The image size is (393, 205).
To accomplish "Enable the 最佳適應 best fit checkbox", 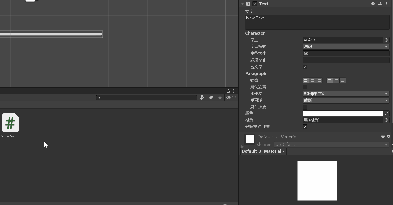I will coord(305,107).
